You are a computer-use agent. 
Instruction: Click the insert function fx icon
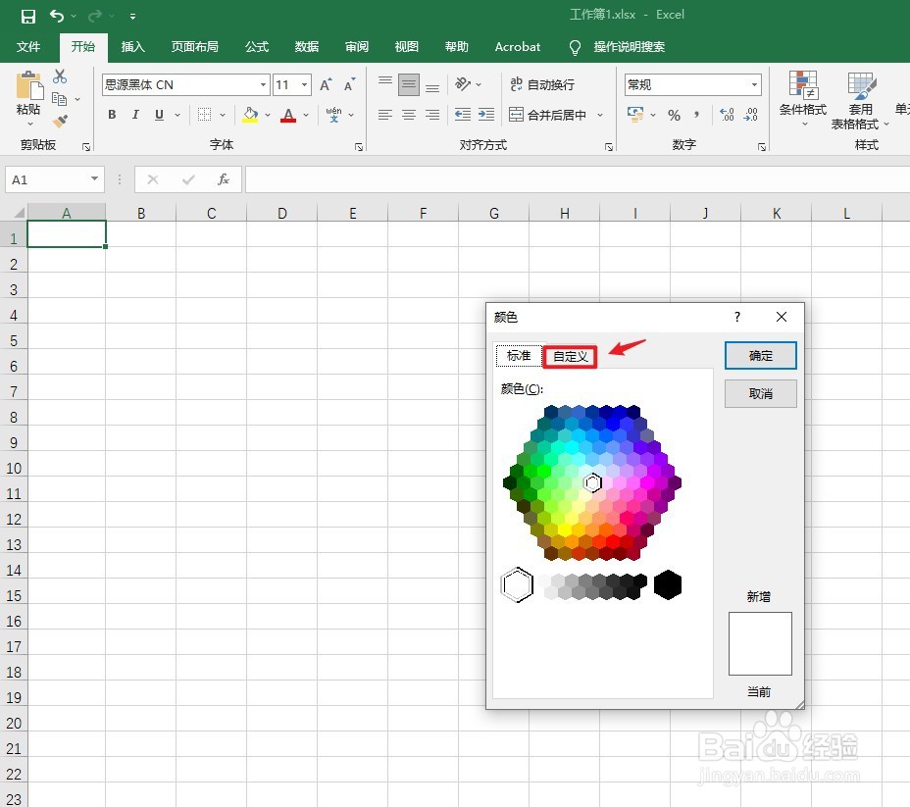coord(224,179)
